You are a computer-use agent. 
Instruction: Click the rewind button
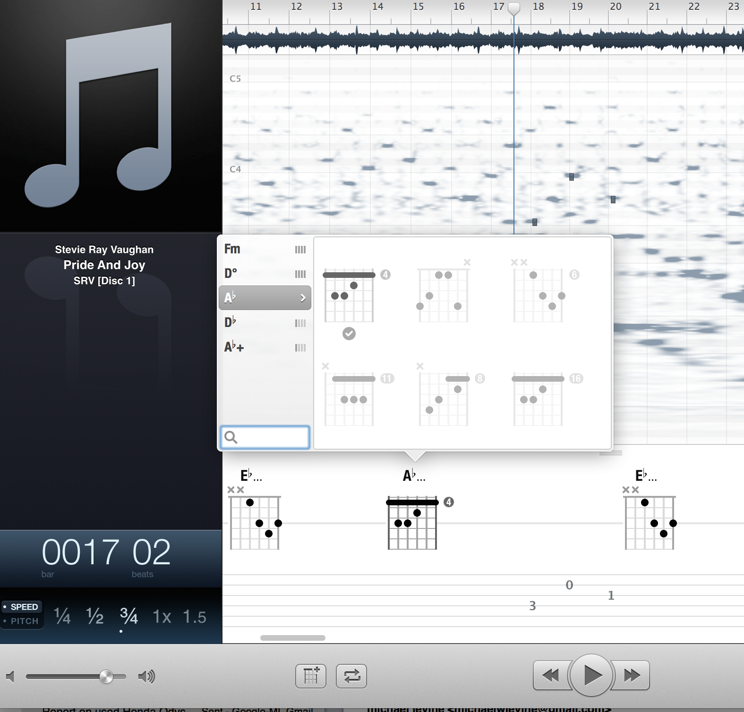pos(551,675)
